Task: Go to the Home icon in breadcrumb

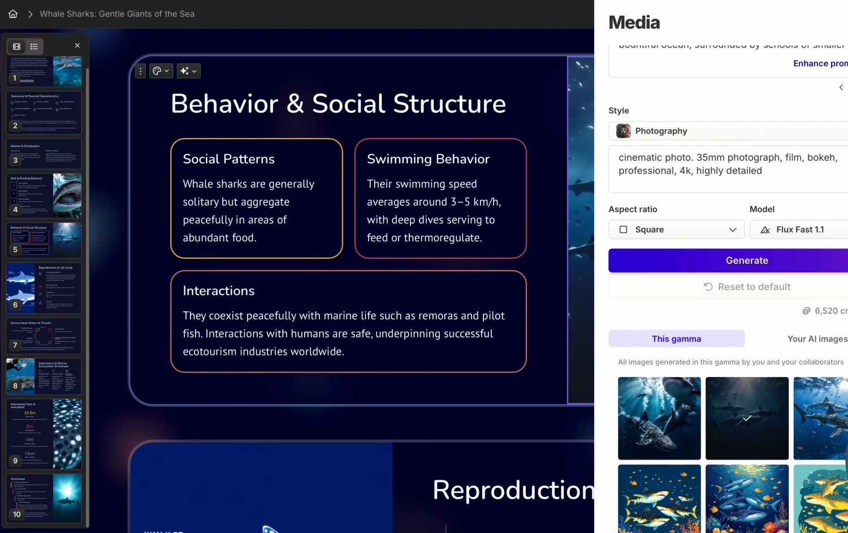Action: pyautogui.click(x=13, y=14)
